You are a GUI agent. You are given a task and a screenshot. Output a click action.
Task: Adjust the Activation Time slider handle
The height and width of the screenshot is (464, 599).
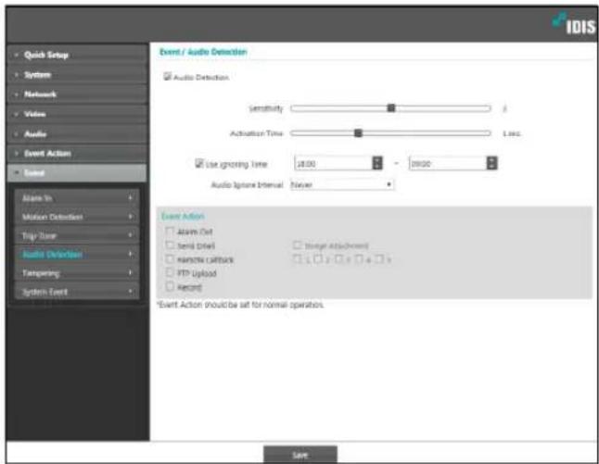358,132
